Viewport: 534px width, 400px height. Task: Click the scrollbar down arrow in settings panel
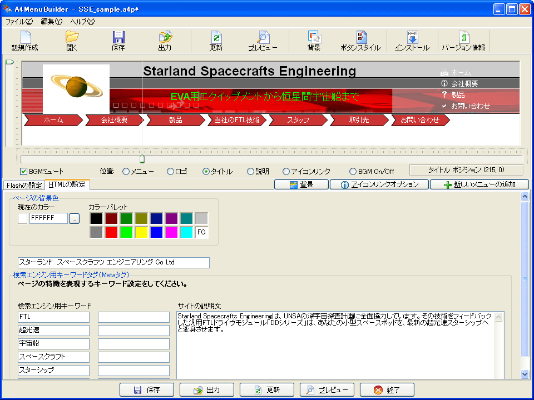[x=524, y=374]
